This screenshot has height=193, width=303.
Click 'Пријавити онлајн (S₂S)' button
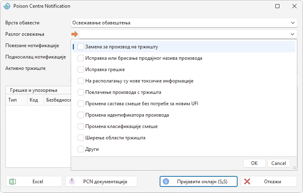point(199,182)
